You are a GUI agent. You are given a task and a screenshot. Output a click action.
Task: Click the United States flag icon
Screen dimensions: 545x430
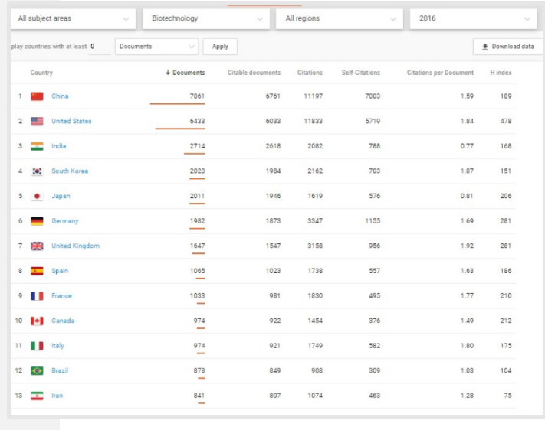point(37,121)
